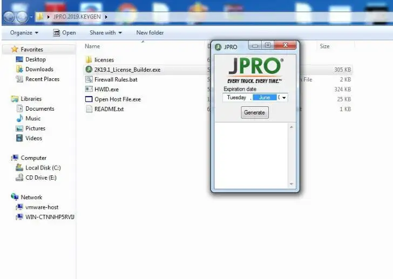The width and height of the screenshot is (393, 279).
Task: Click the JPRO.2019.KEYGEN breadcrumb path
Action: click(77, 17)
